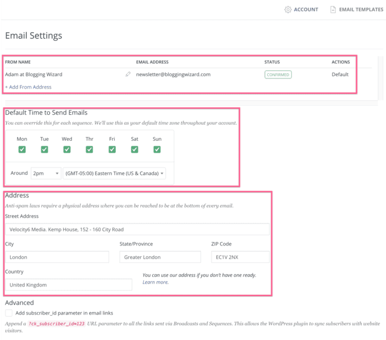Click the FROM NAME column header
The image size is (386, 340).
pyautogui.click(x=18, y=62)
